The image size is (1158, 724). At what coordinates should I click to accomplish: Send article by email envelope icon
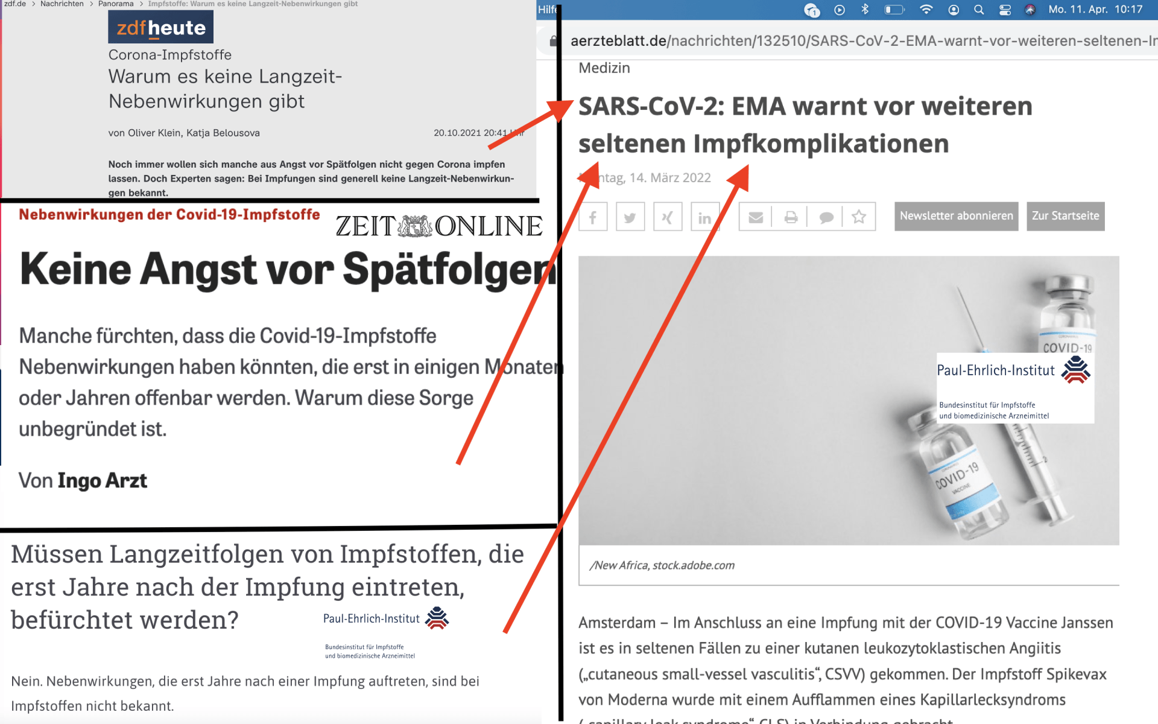(756, 217)
